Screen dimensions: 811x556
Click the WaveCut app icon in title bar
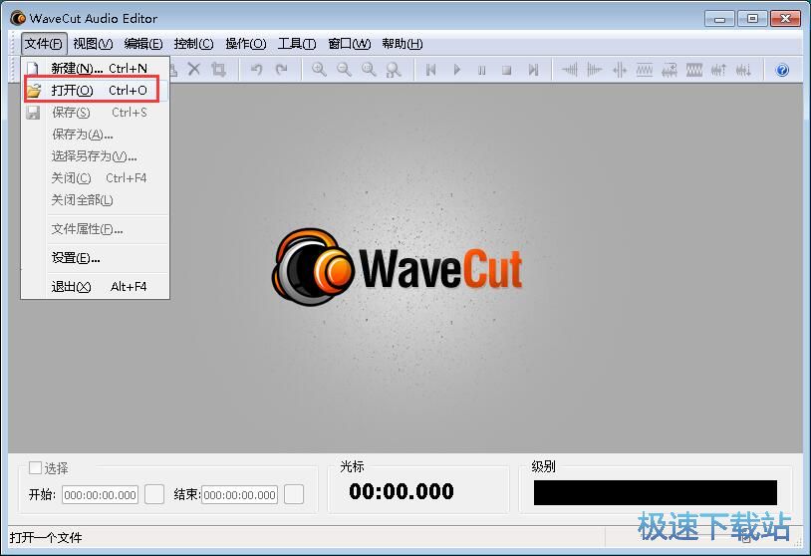tap(18, 19)
